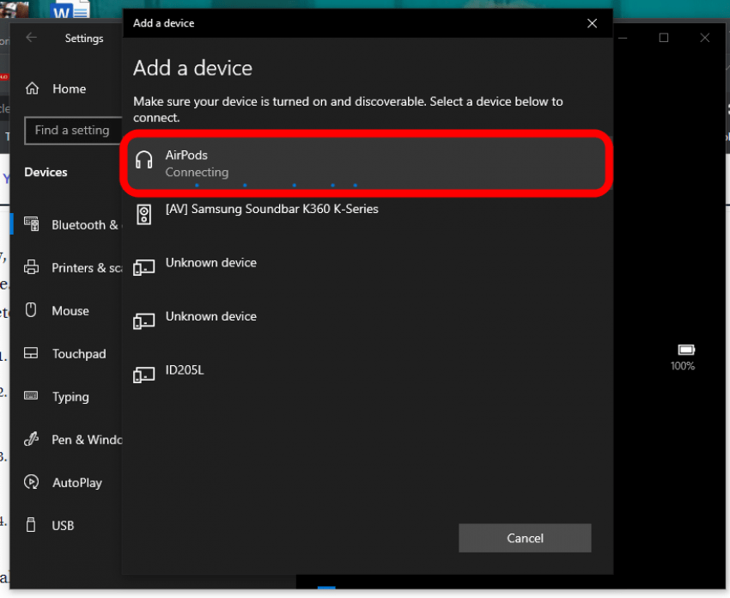
Task: Click the first Unknown device icon
Action: tap(144, 267)
